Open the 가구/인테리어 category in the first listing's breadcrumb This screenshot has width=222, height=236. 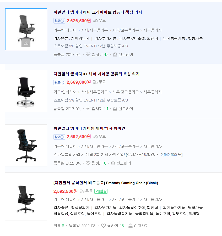[65, 30]
